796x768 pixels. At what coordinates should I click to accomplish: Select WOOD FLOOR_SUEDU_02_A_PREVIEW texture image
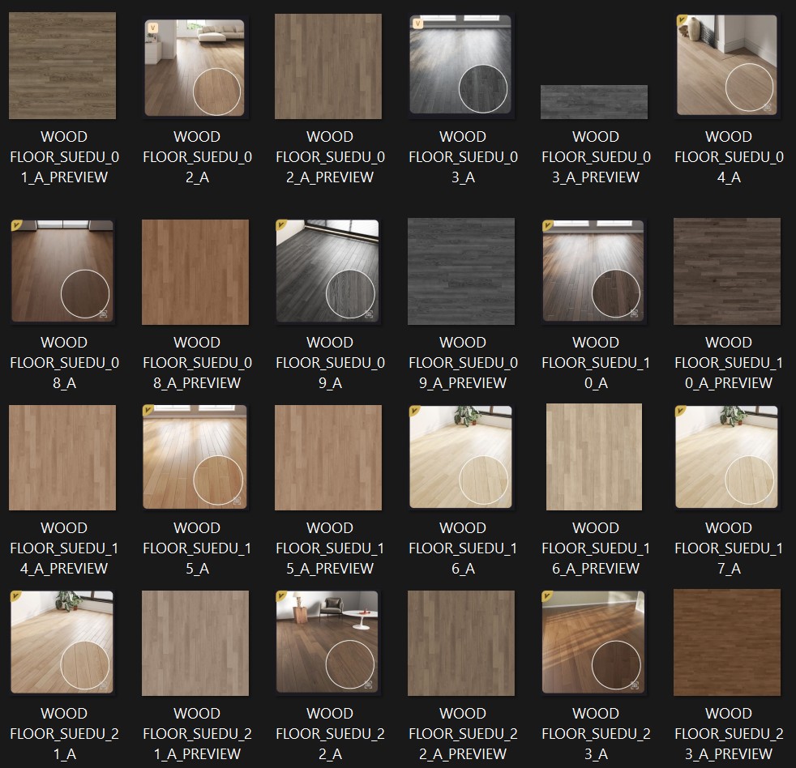coord(328,66)
